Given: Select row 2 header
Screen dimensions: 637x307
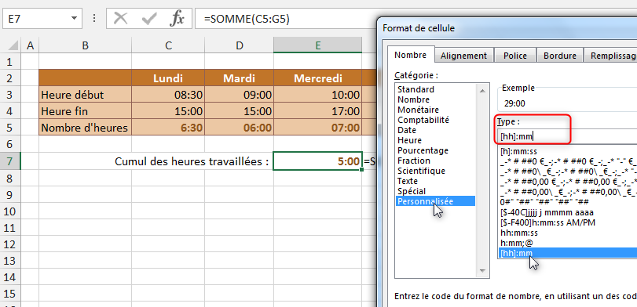Looking at the screenshot, I should pyautogui.click(x=10, y=78).
